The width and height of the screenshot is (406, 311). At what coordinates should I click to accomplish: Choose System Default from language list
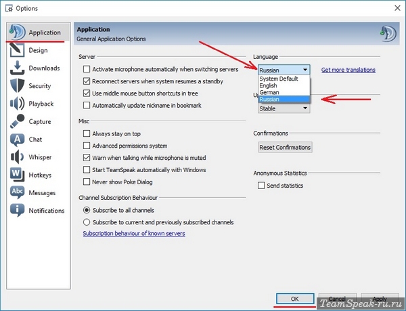284,79
